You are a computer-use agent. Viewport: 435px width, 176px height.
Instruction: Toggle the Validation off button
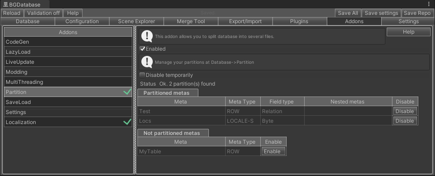43,13
